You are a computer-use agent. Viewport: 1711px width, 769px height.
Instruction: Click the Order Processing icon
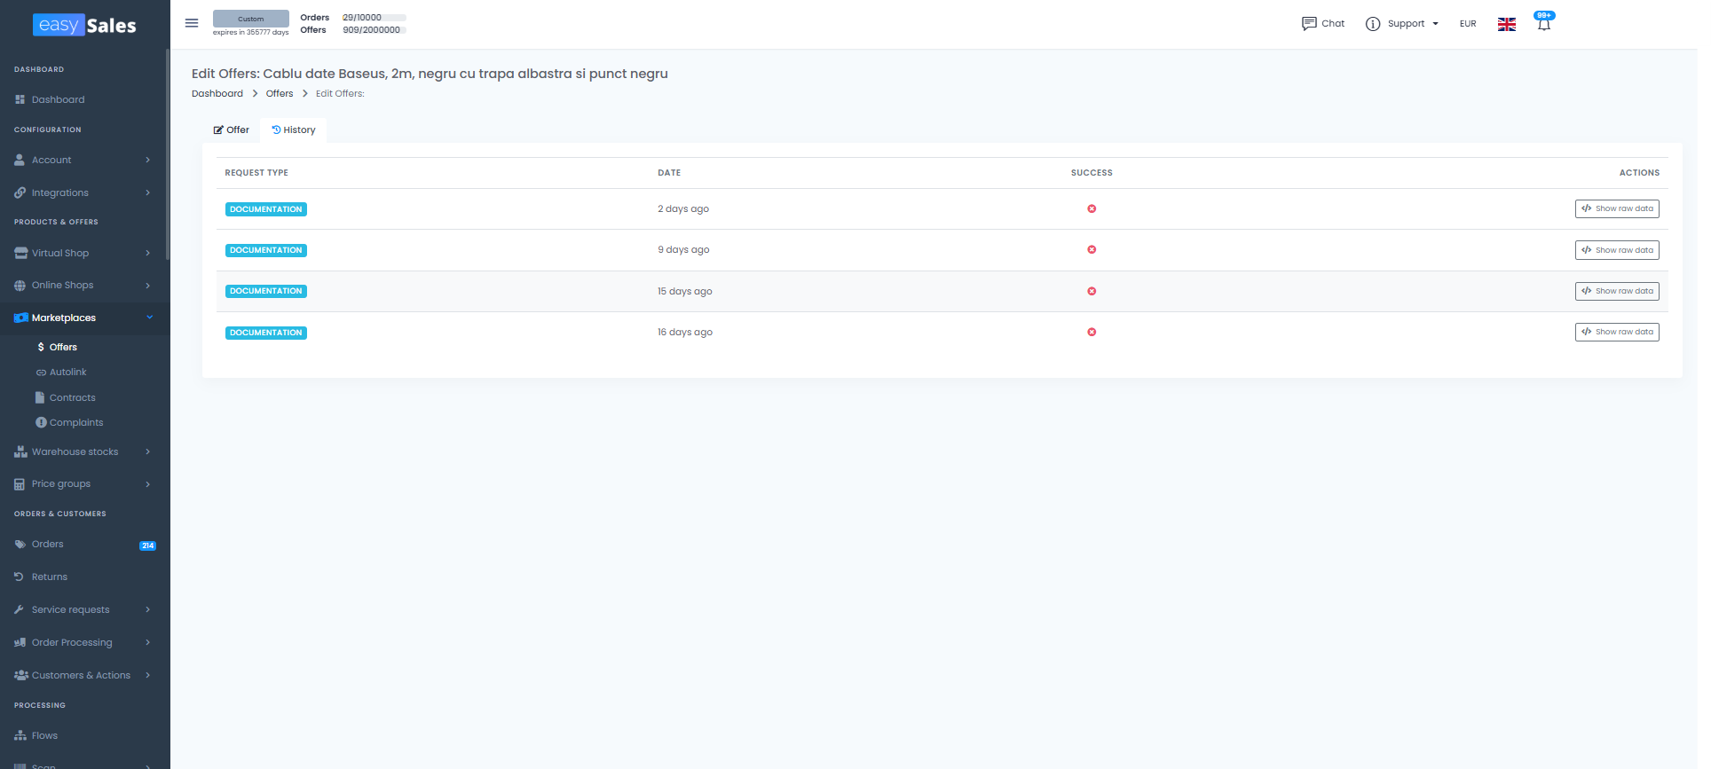(x=20, y=642)
